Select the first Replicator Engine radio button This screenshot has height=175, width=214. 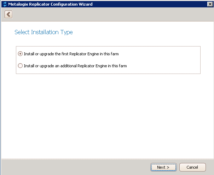point(20,54)
